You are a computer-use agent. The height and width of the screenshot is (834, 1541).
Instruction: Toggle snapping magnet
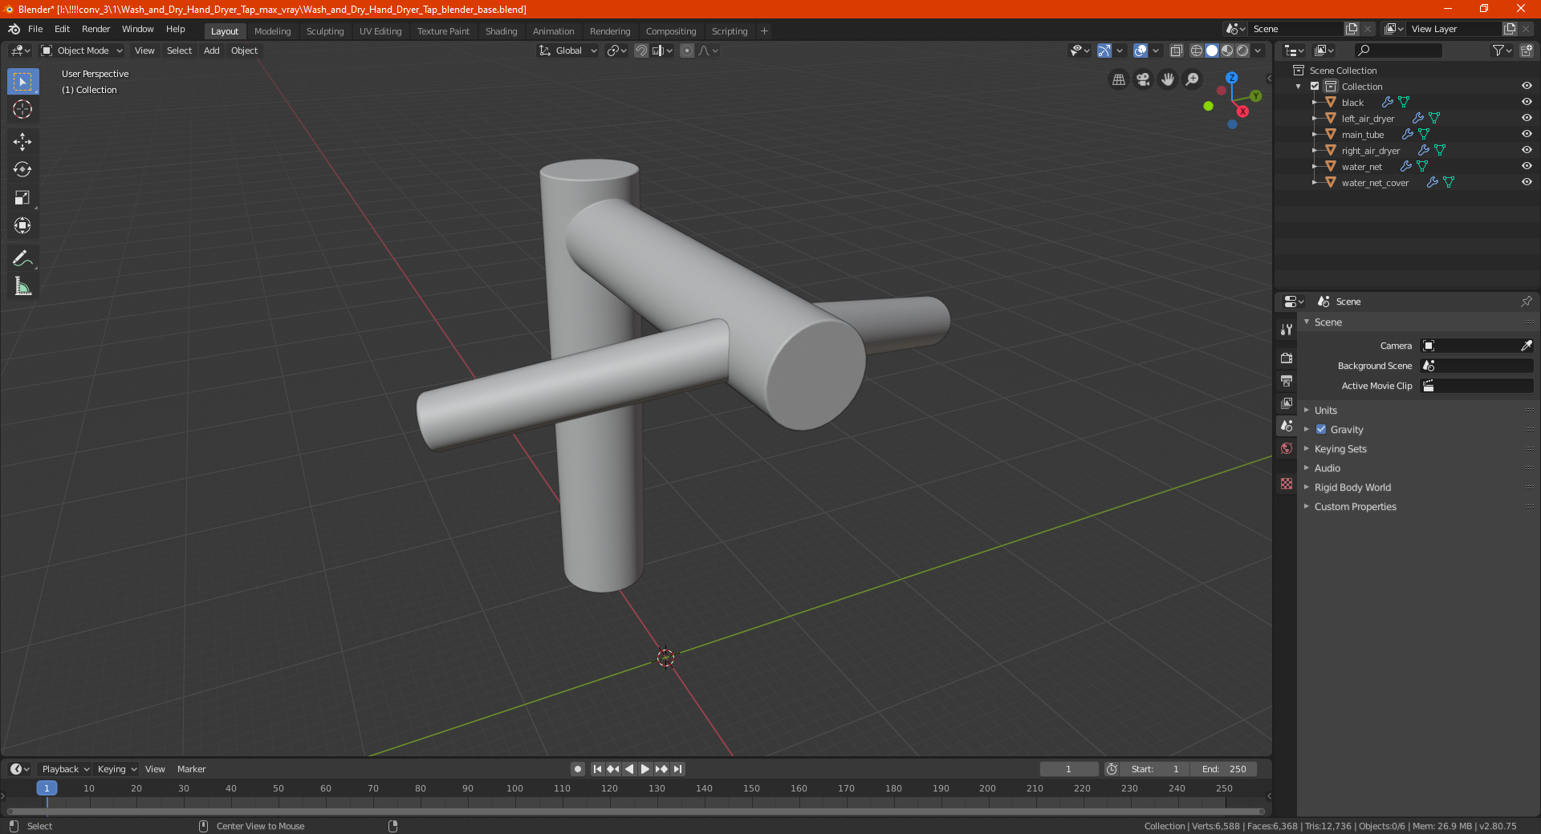click(640, 51)
